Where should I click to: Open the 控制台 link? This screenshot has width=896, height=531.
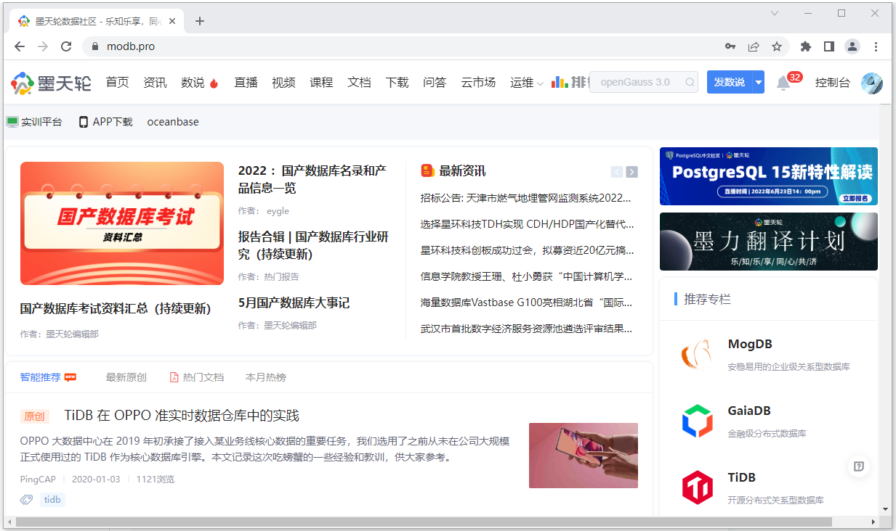(x=833, y=83)
